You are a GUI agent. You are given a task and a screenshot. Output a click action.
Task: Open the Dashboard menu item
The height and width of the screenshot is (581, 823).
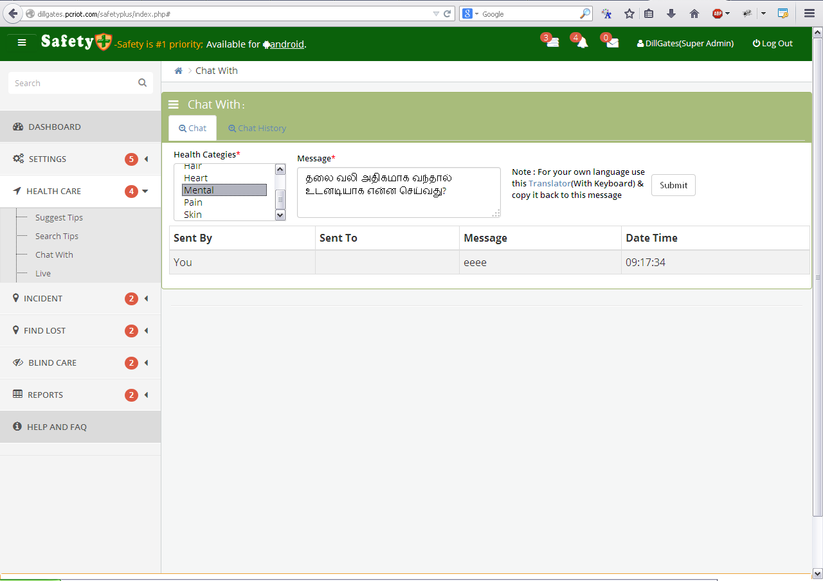[80, 127]
